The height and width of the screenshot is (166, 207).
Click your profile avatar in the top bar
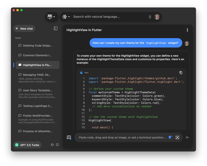click(x=157, y=17)
